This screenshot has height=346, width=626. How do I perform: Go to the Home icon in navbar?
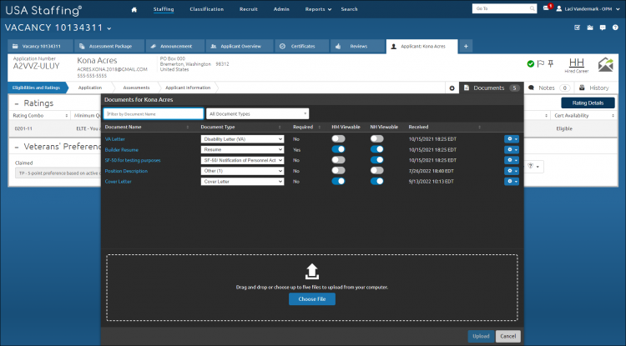(x=134, y=9)
